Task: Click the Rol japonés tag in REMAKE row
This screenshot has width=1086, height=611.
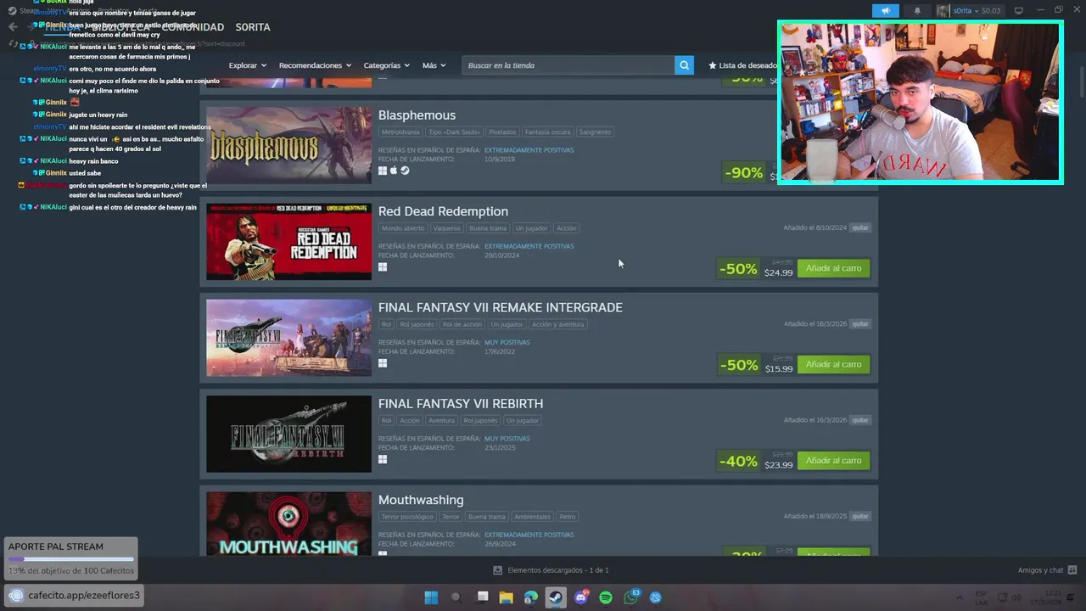Action: 417,324
